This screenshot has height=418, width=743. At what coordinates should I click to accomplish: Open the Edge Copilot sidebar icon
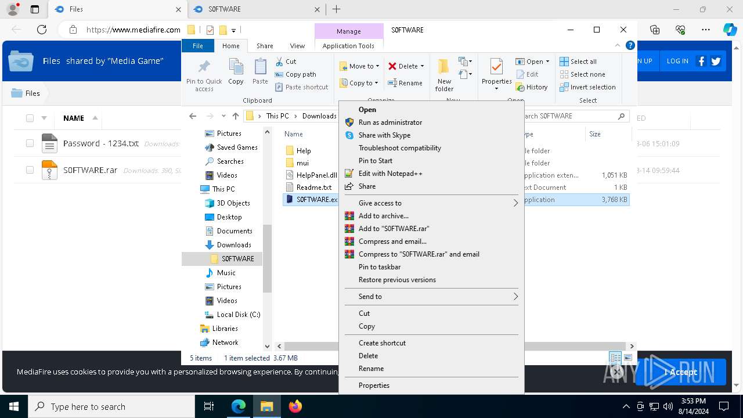pyautogui.click(x=730, y=30)
